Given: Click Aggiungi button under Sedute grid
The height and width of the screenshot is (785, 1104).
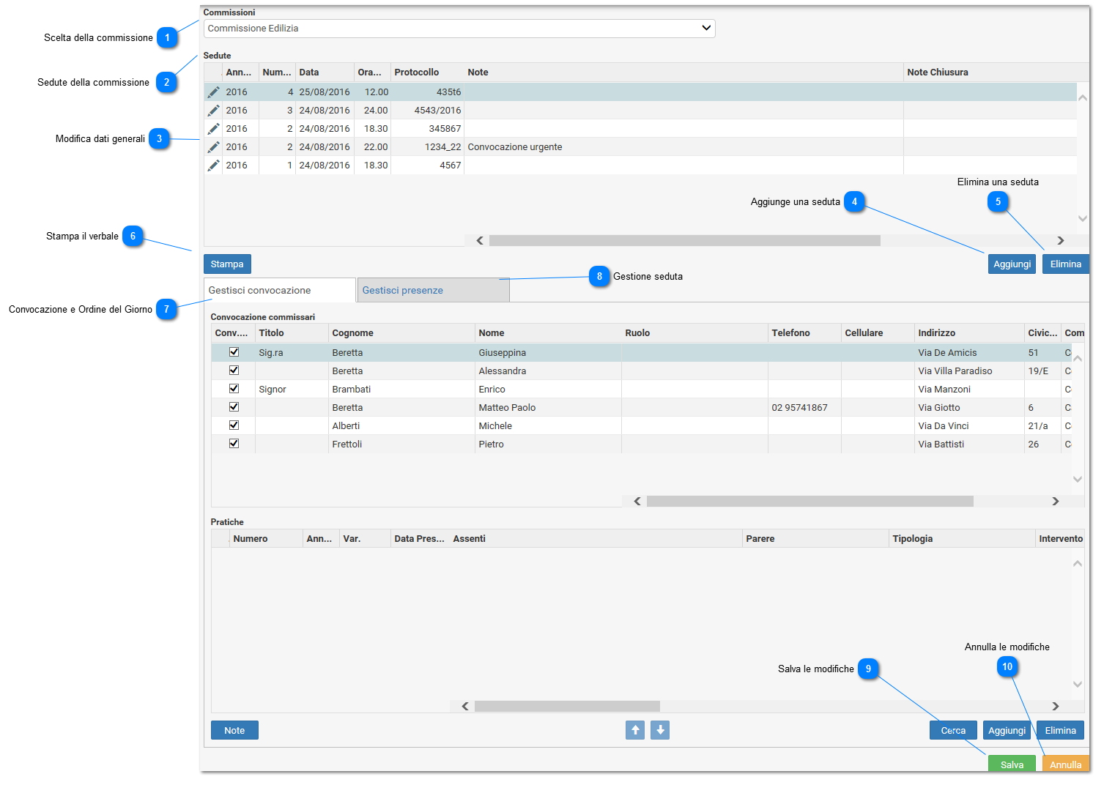Looking at the screenshot, I should [1012, 264].
